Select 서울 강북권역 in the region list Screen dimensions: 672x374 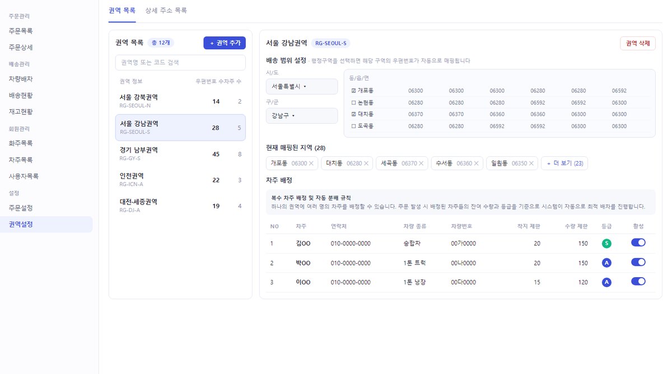[180, 101]
